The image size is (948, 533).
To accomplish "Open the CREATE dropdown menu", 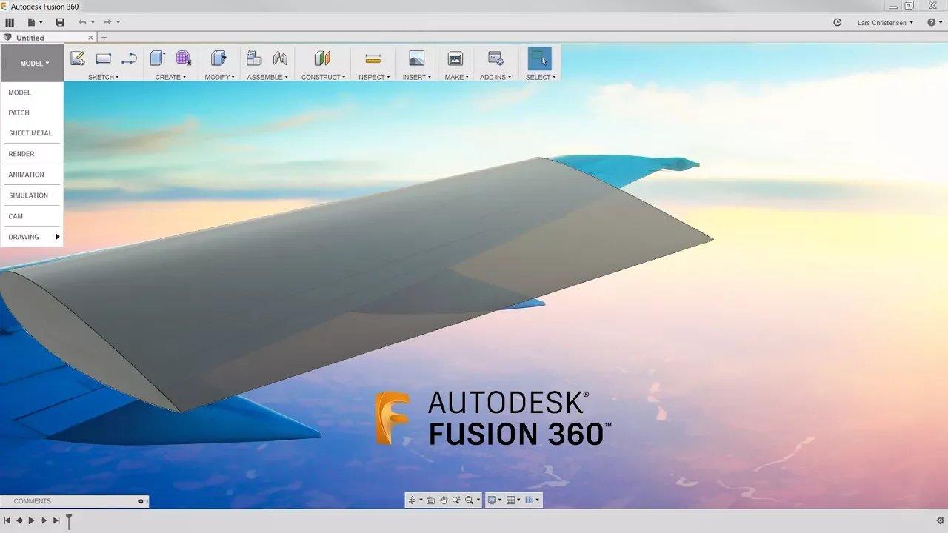I will [x=170, y=77].
